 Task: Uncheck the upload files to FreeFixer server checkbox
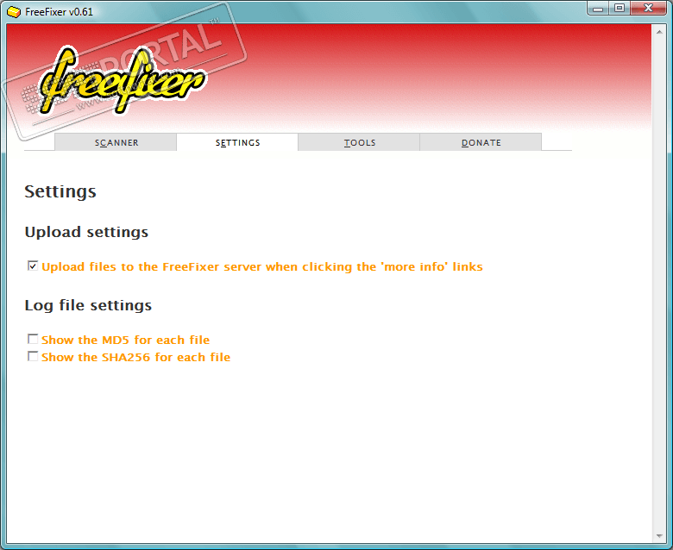33,266
